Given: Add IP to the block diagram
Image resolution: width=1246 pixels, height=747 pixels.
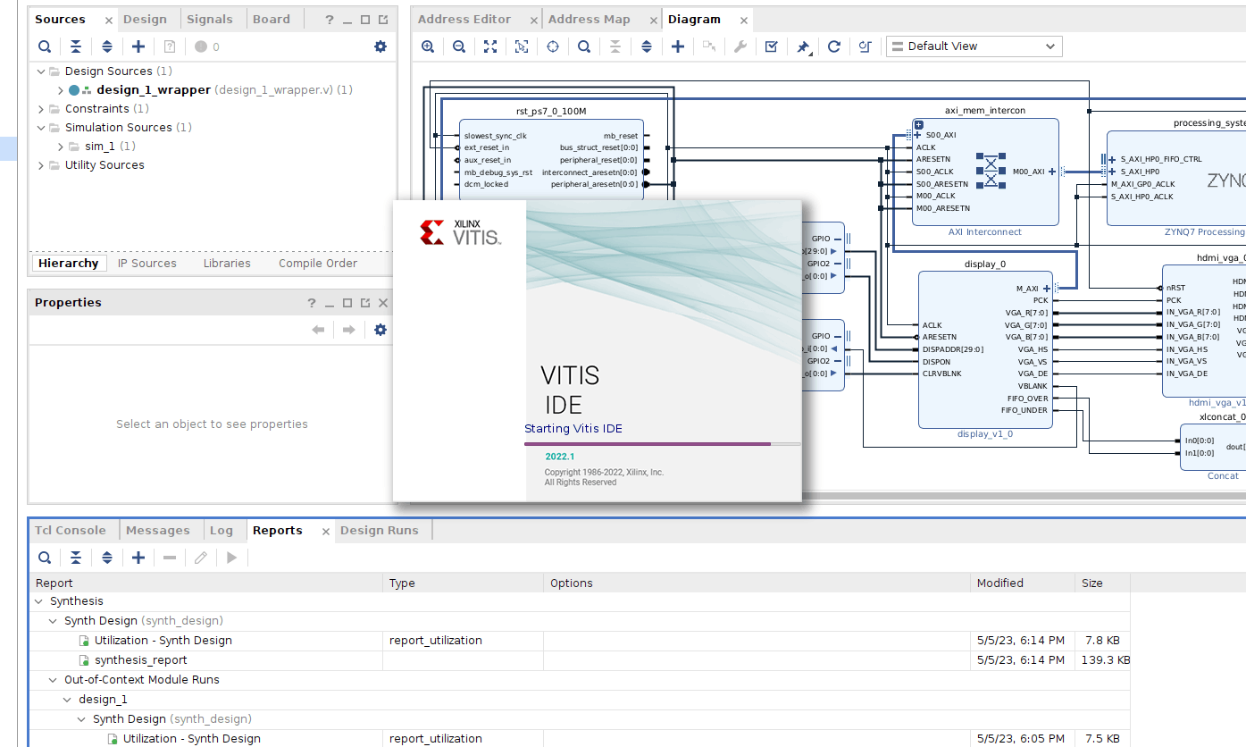Looking at the screenshot, I should point(678,46).
